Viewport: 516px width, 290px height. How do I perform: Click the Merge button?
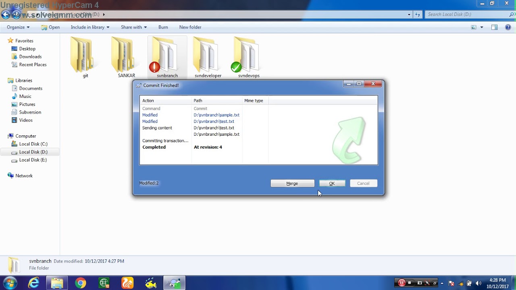(292, 183)
